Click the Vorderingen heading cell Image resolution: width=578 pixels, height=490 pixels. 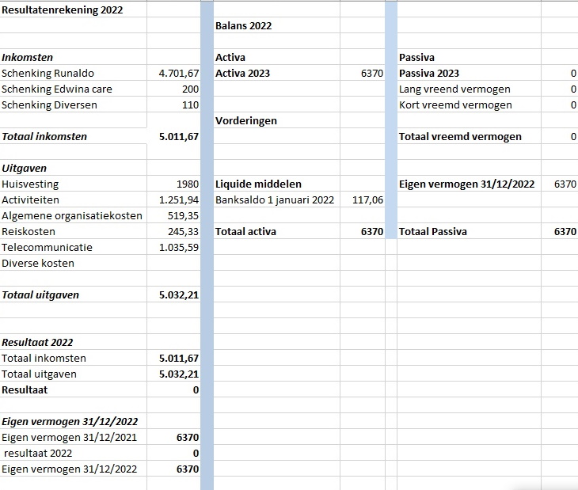click(246, 120)
